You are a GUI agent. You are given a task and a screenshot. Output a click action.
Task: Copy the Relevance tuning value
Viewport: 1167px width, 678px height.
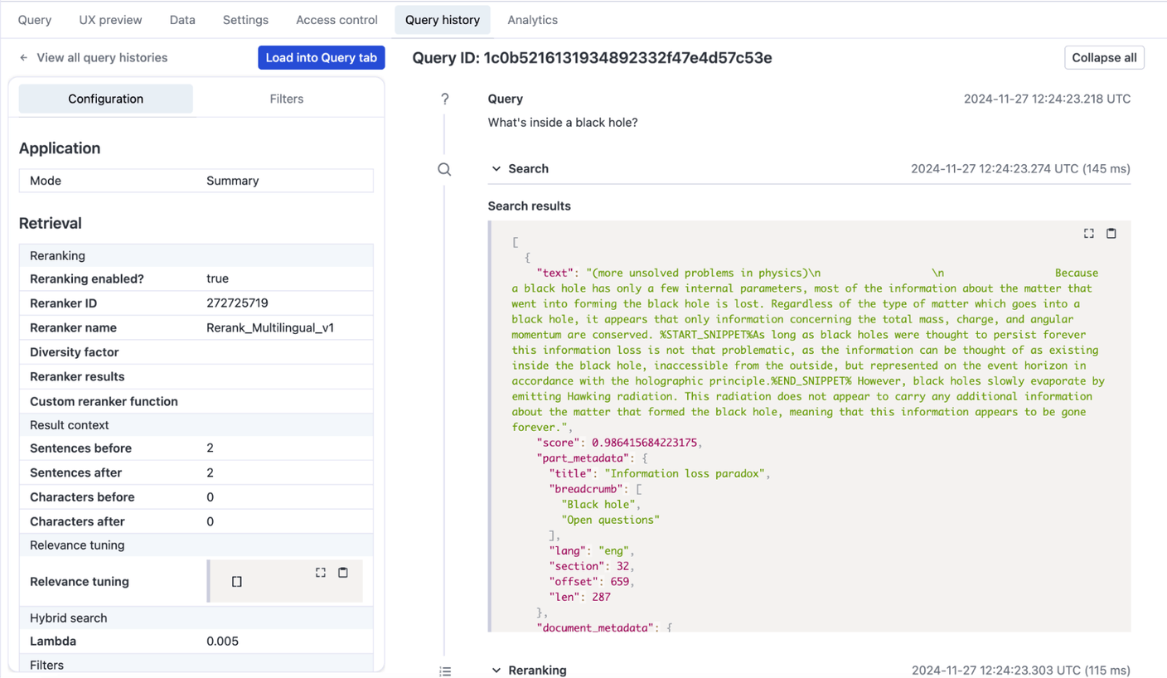tap(343, 573)
